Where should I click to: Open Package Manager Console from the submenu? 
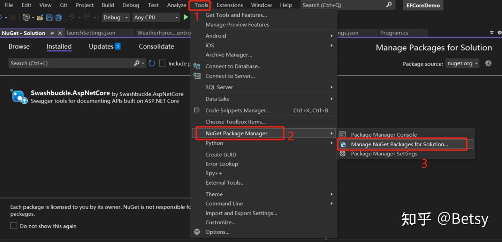click(383, 135)
